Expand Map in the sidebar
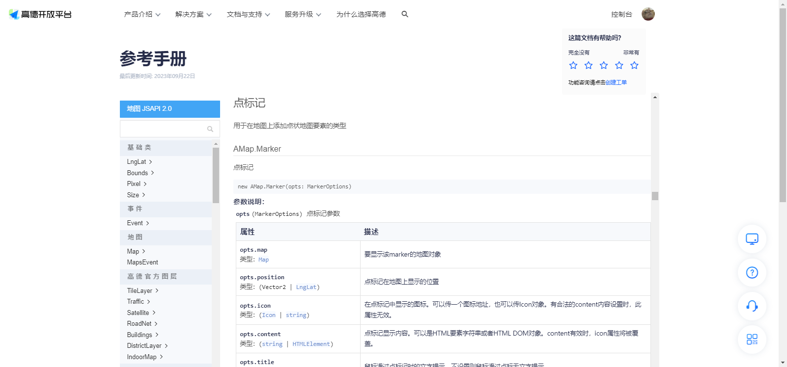 [136, 251]
